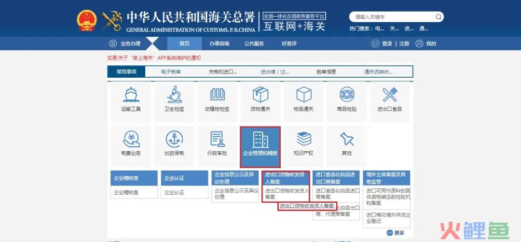Select the 舱单信息 tab
Viewport: 521px width, 242px height.
tap(326, 71)
